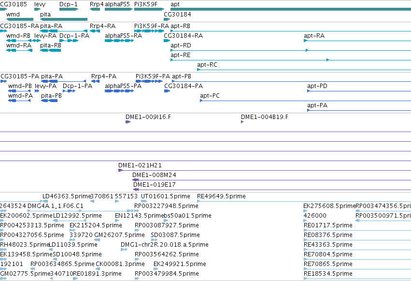Click the pita-RB transcript label
The image size is (411, 281).
tap(51, 45)
